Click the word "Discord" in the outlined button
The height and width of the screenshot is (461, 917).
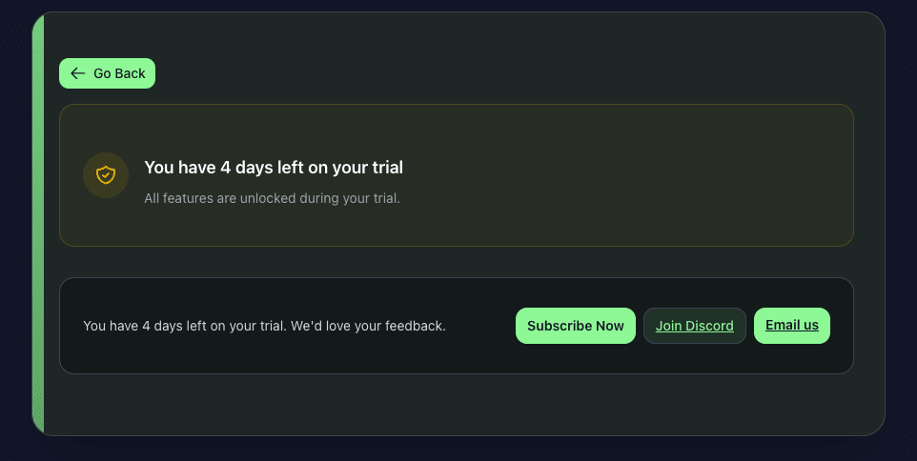[709, 326]
